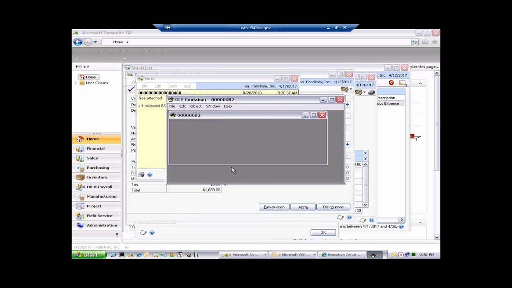Image resolution: width=512 pixels, height=288 pixels.
Task: Click SmartList horizontal scrollbar right arrow
Action: (x=401, y=220)
